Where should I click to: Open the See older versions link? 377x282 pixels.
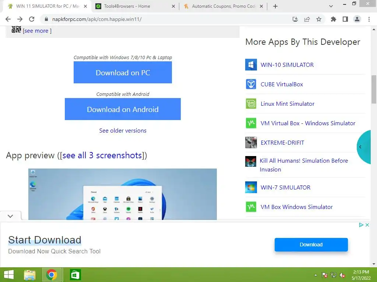click(x=123, y=130)
